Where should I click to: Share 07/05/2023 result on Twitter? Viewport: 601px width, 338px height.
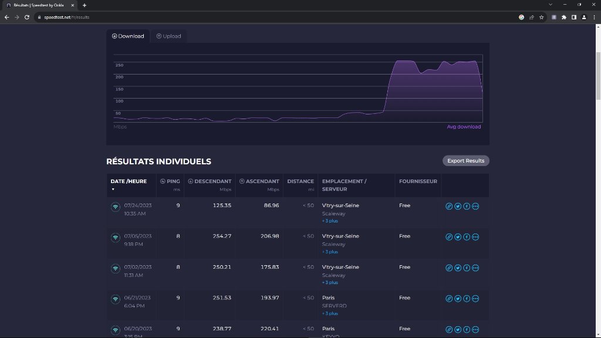click(458, 237)
